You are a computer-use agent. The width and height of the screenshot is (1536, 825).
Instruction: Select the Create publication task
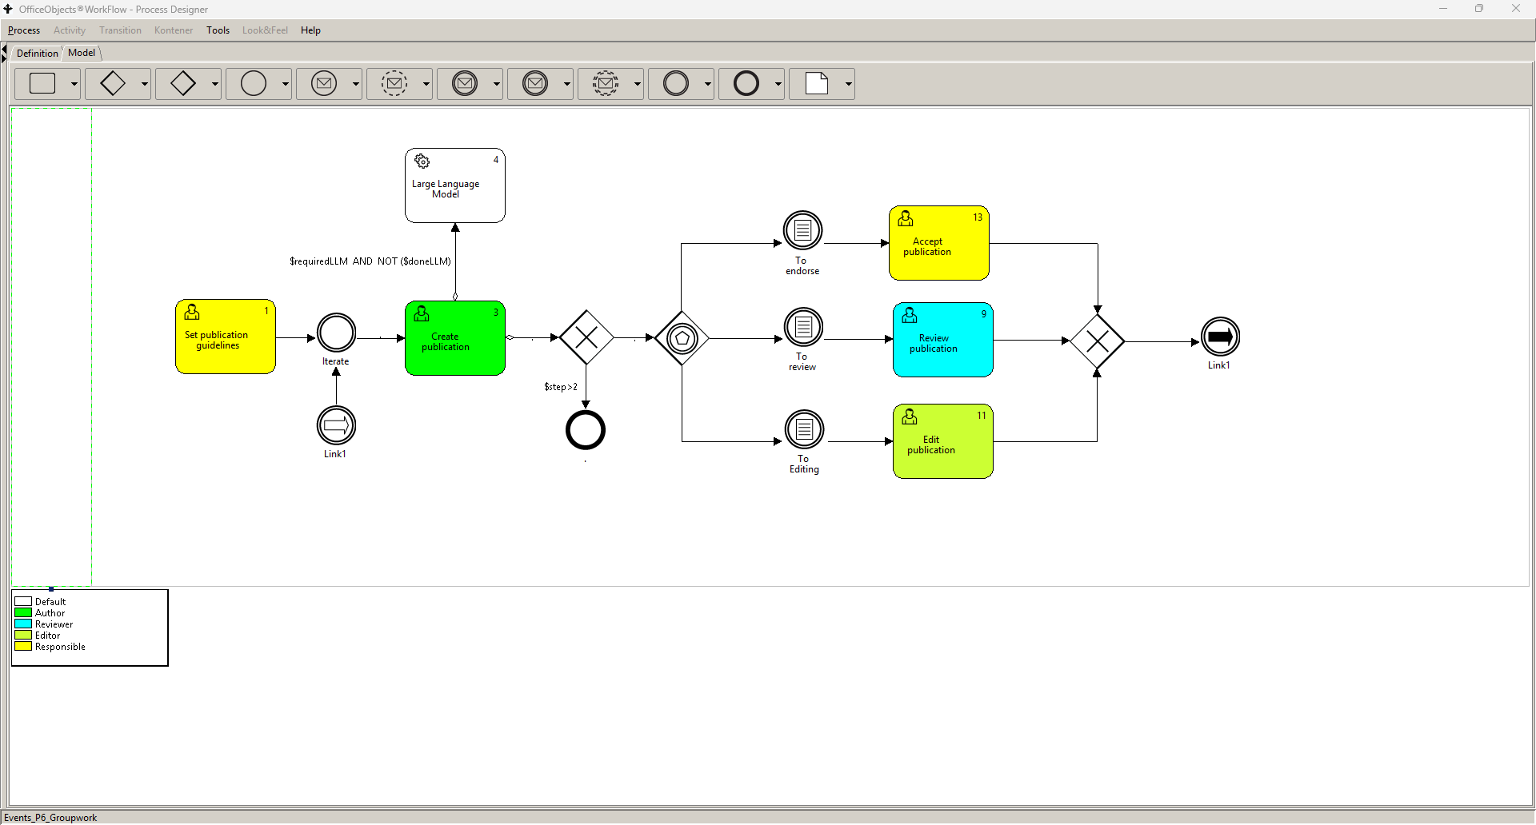tap(455, 338)
